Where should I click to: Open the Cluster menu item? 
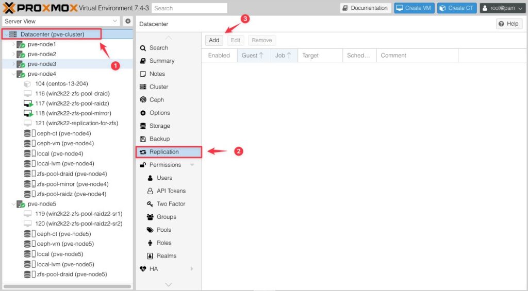169,87
